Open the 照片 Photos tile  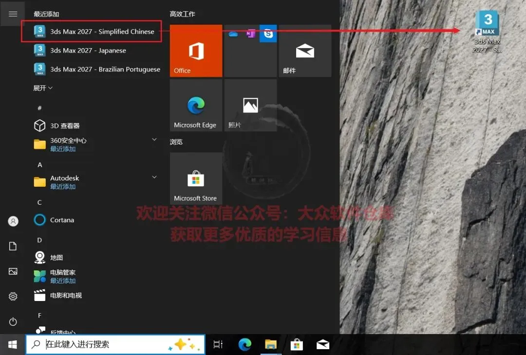click(x=251, y=105)
